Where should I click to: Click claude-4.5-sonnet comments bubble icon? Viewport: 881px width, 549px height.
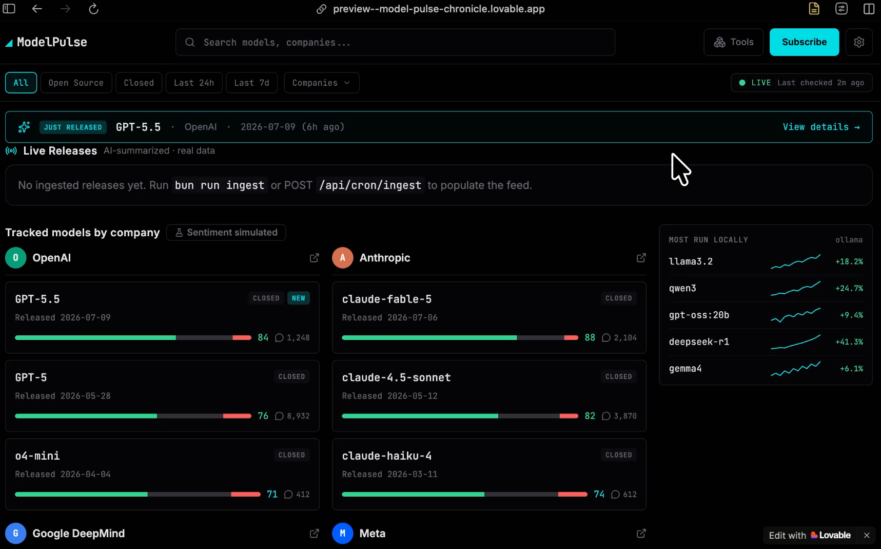606,416
